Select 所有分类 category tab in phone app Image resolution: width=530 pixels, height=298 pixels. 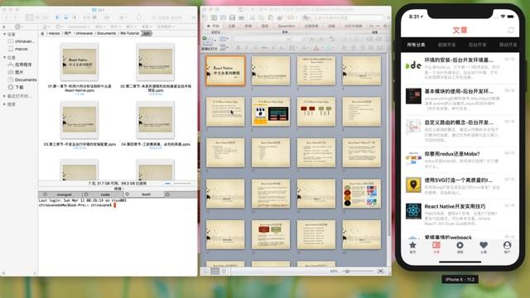(x=416, y=45)
